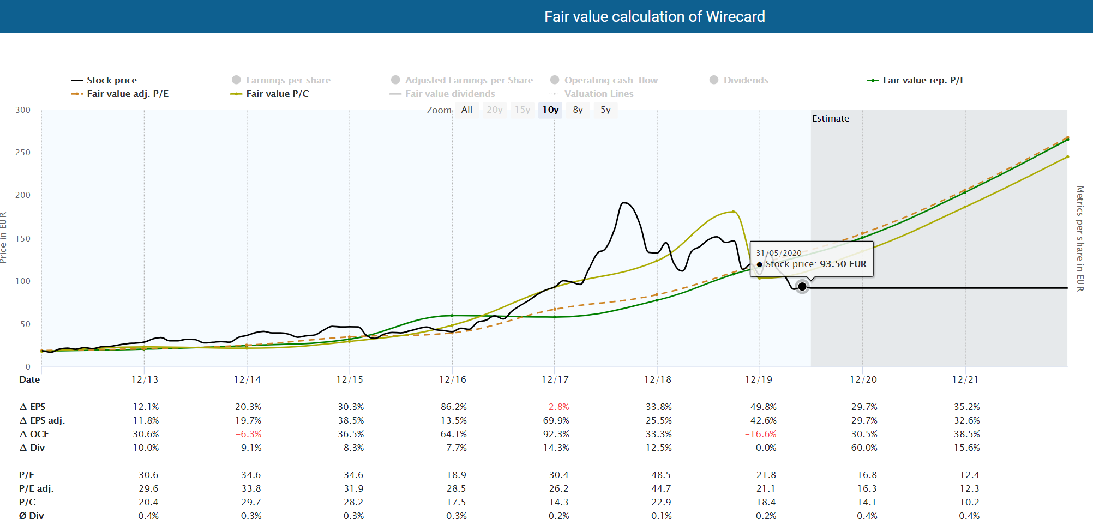Click the Dividends legend circle icon
The image size is (1093, 531).
pyautogui.click(x=713, y=80)
